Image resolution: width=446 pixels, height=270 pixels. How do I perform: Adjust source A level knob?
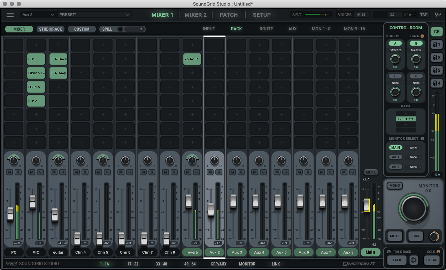pos(395,59)
